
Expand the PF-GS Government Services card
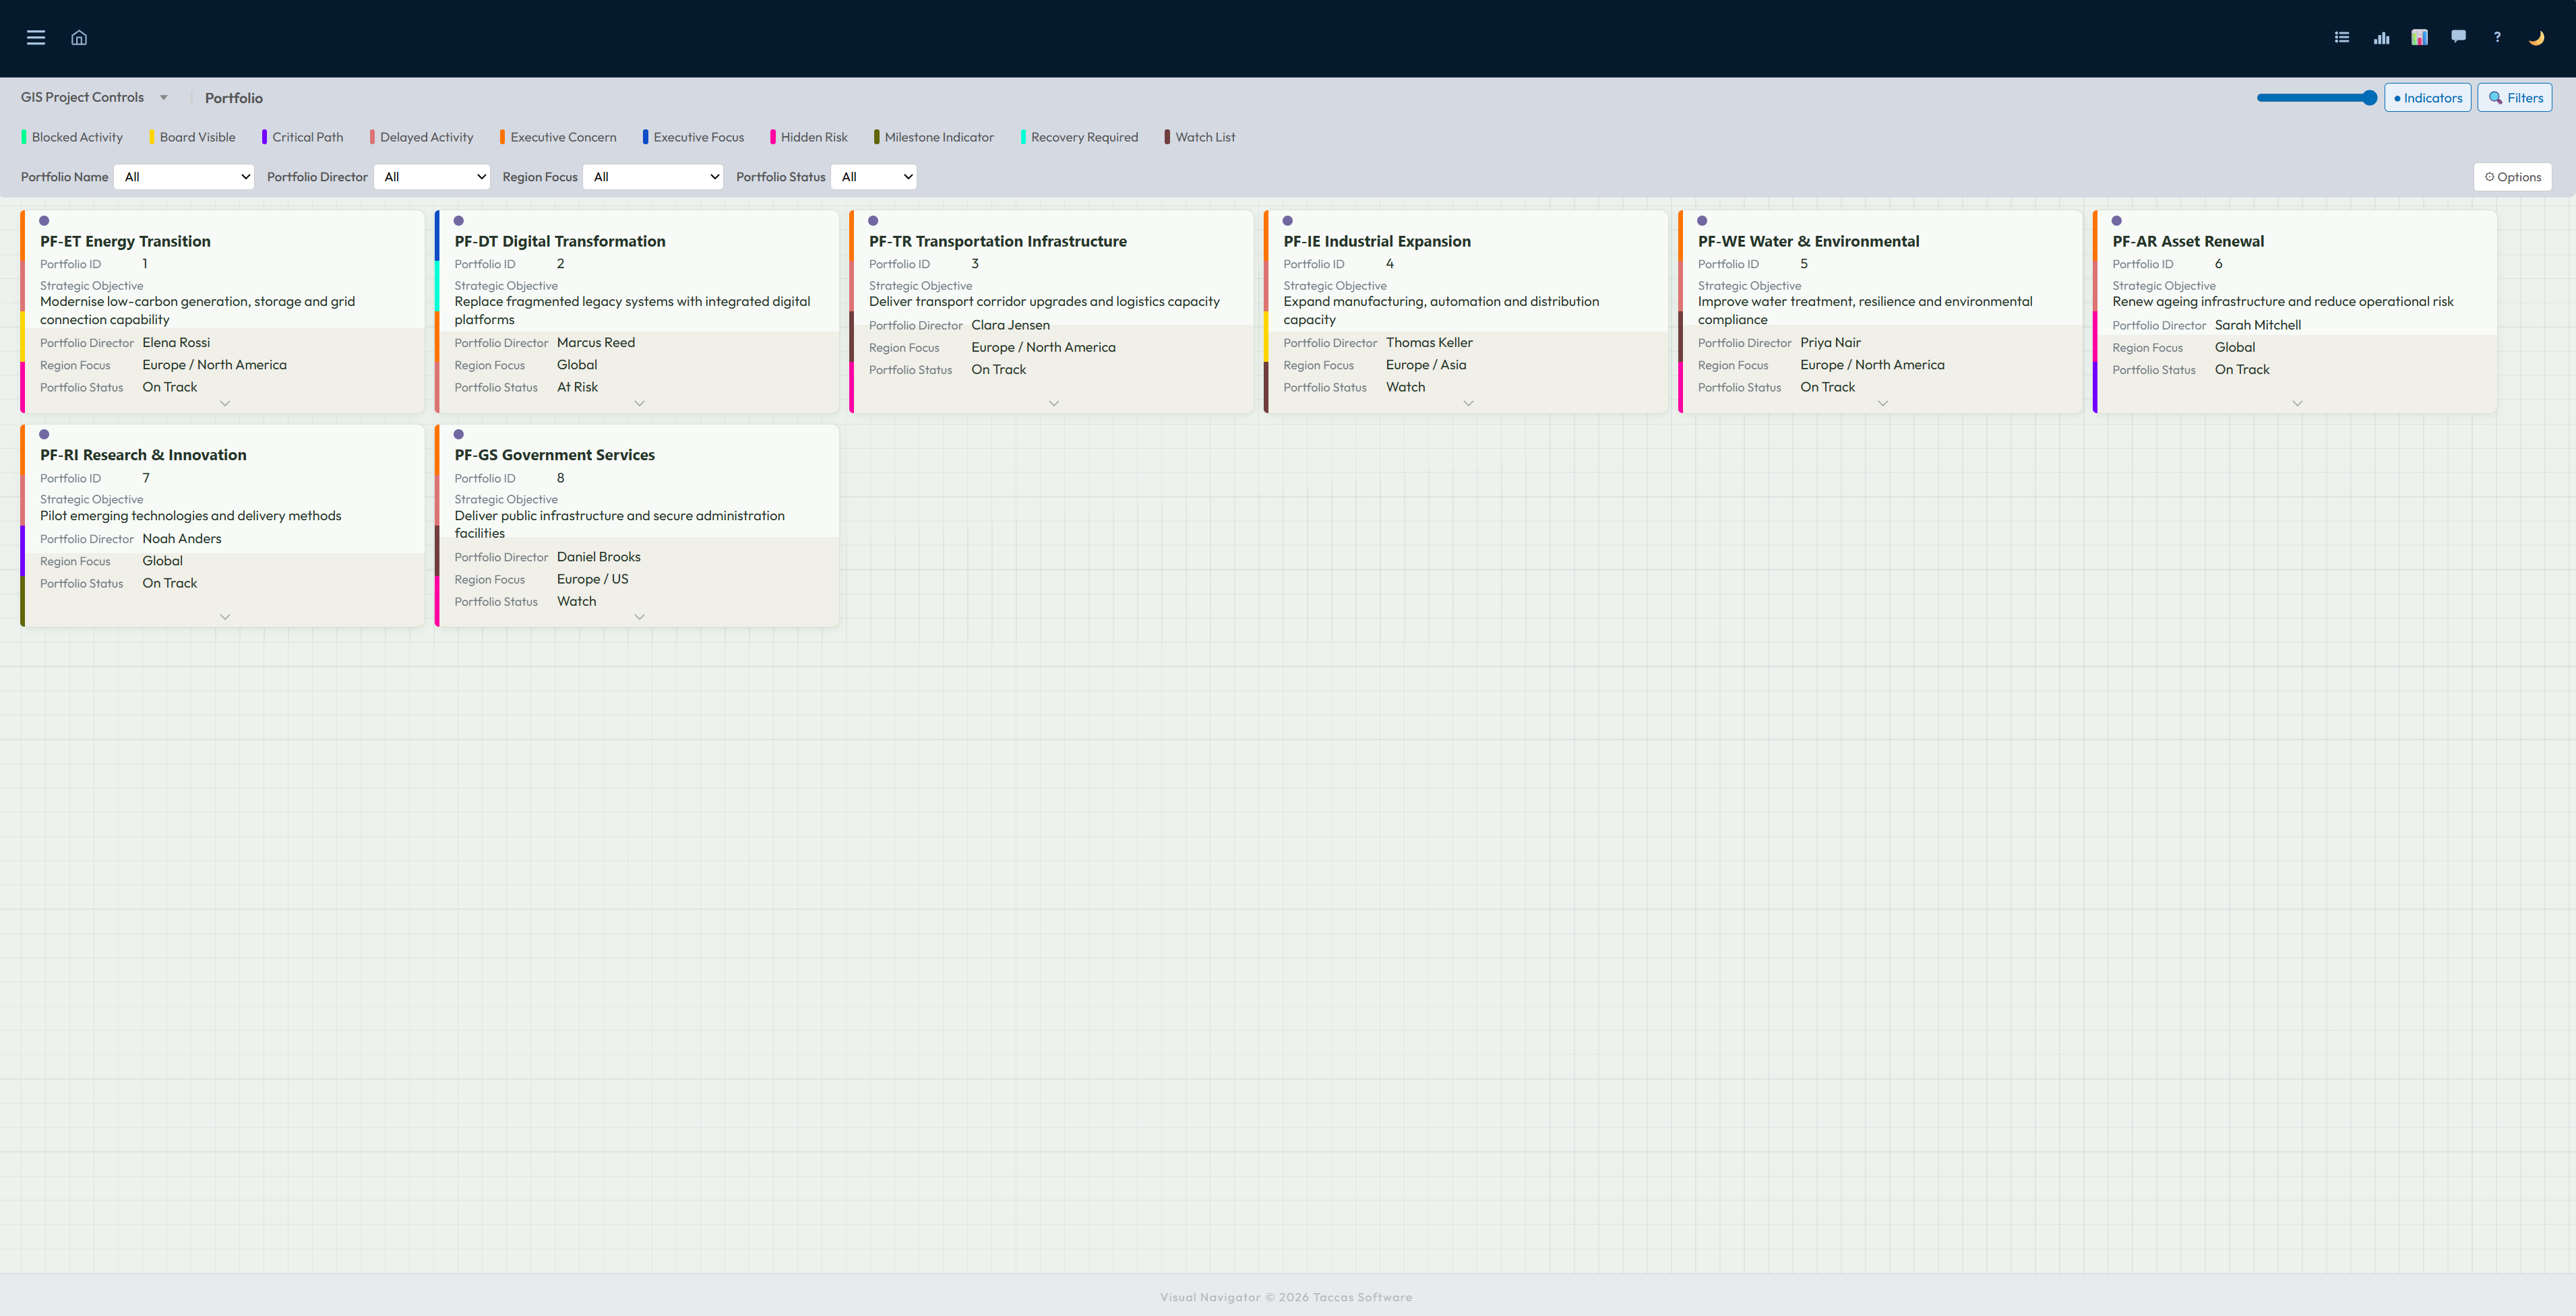640,617
